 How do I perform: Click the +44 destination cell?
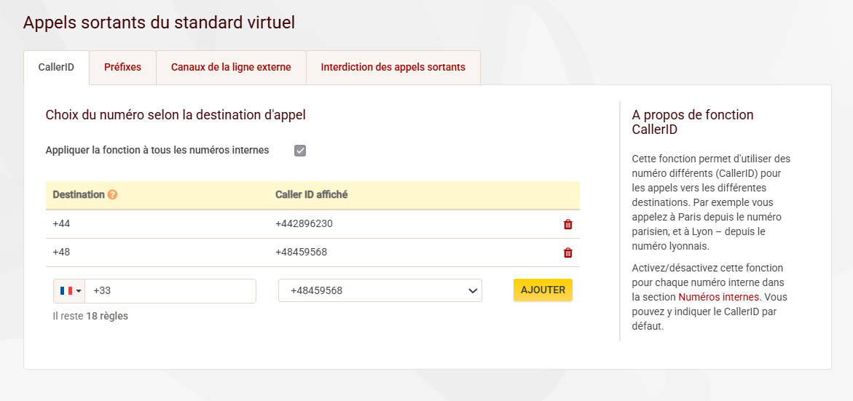61,224
